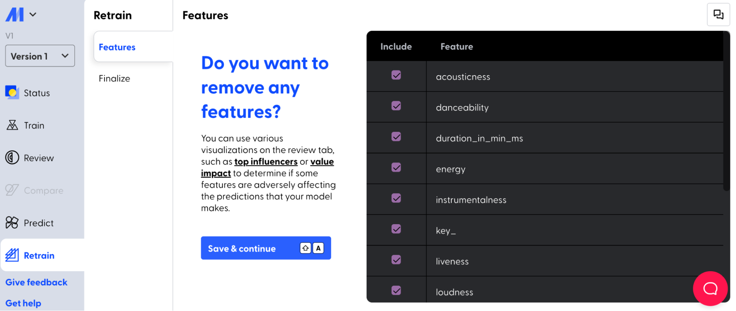Image resolution: width=736 pixels, height=311 pixels.
Task: Click the Train flask icon
Action: pyautogui.click(x=12, y=125)
